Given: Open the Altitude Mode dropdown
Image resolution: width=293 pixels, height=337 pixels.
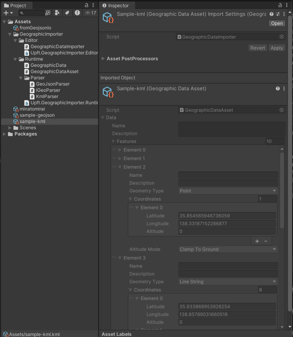Looking at the screenshot, I should click(228, 249).
